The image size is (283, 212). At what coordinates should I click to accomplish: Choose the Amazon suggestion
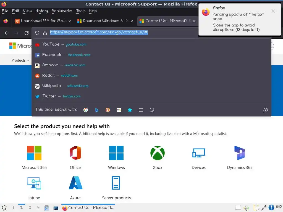(x=151, y=65)
